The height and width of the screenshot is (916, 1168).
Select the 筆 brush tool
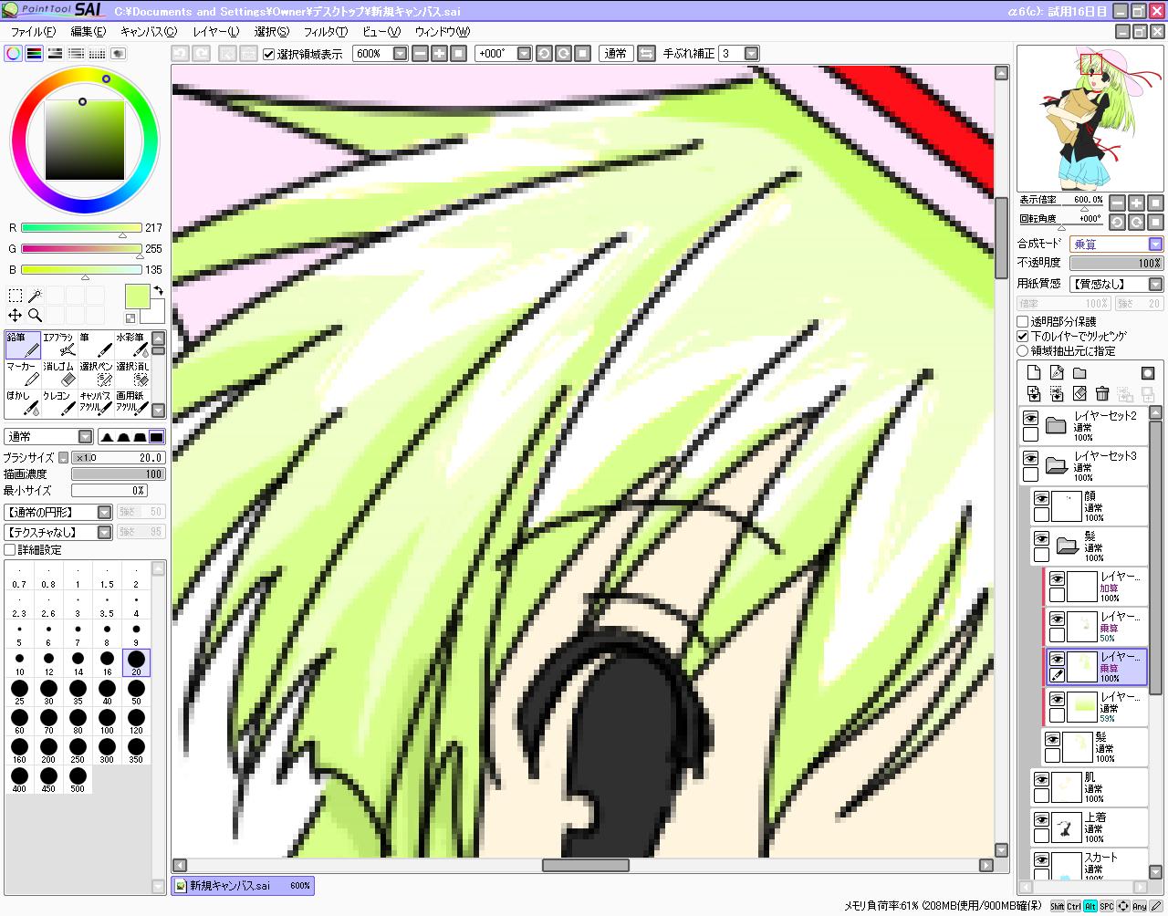[x=96, y=345]
